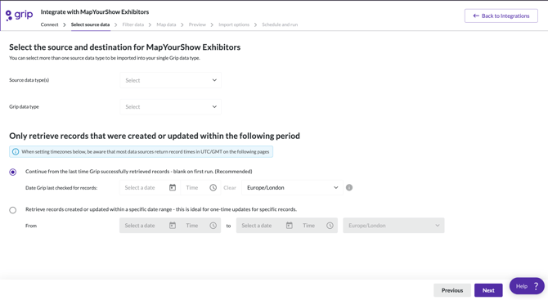Click heading 'Only retrieve records that were created'
Viewport: 548px width, 300px height.
(x=155, y=136)
